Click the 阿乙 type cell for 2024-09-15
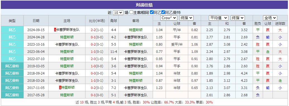The height and width of the screenshot is (106, 289). point(12,30)
